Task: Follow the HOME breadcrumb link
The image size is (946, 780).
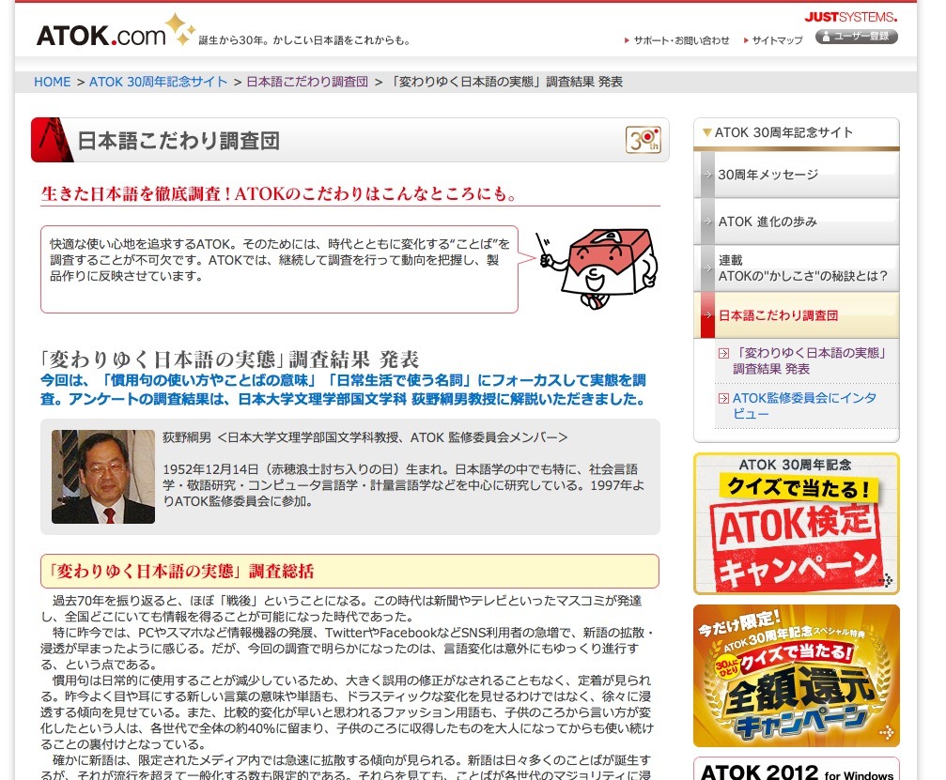Action: (53, 82)
